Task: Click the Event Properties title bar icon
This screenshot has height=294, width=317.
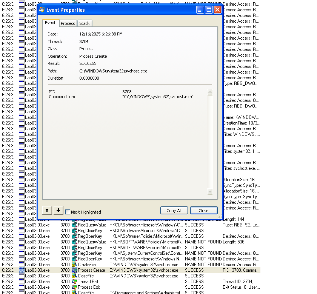Action: pos(42,10)
